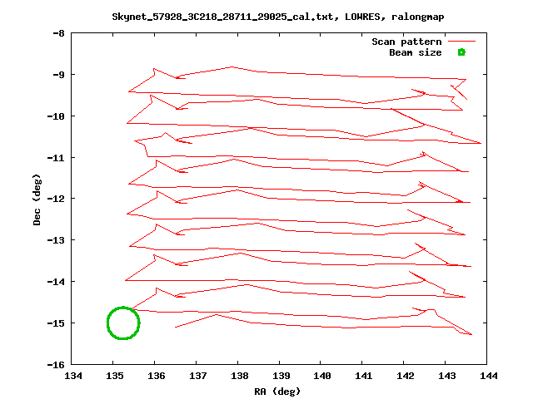The image size is (533, 399).
Task: Click the x-axis tick label 137
Action: [x=197, y=376]
